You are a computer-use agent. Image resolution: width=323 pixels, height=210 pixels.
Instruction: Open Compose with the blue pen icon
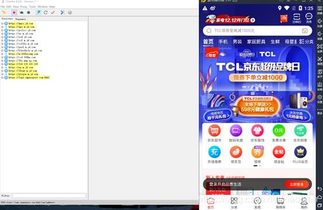pyautogui.click(x=39, y=13)
